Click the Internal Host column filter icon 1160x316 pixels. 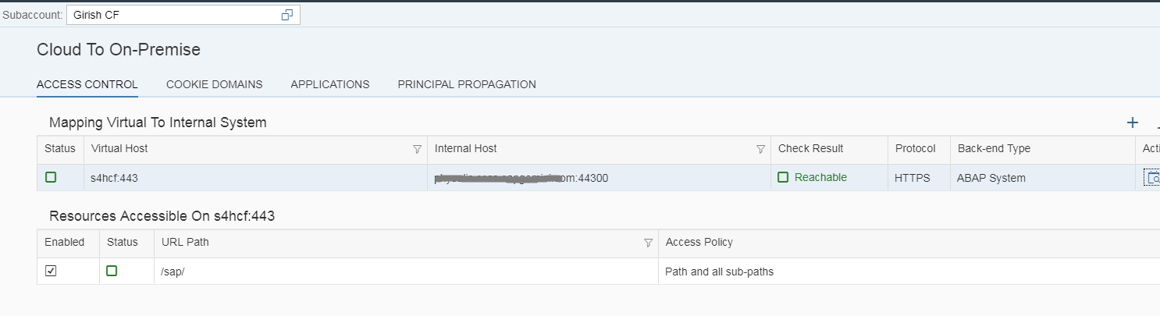(x=760, y=149)
